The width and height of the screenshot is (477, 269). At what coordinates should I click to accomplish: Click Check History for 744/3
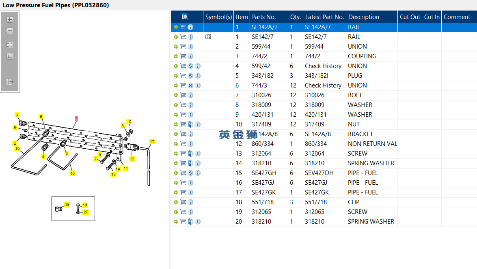323,85
